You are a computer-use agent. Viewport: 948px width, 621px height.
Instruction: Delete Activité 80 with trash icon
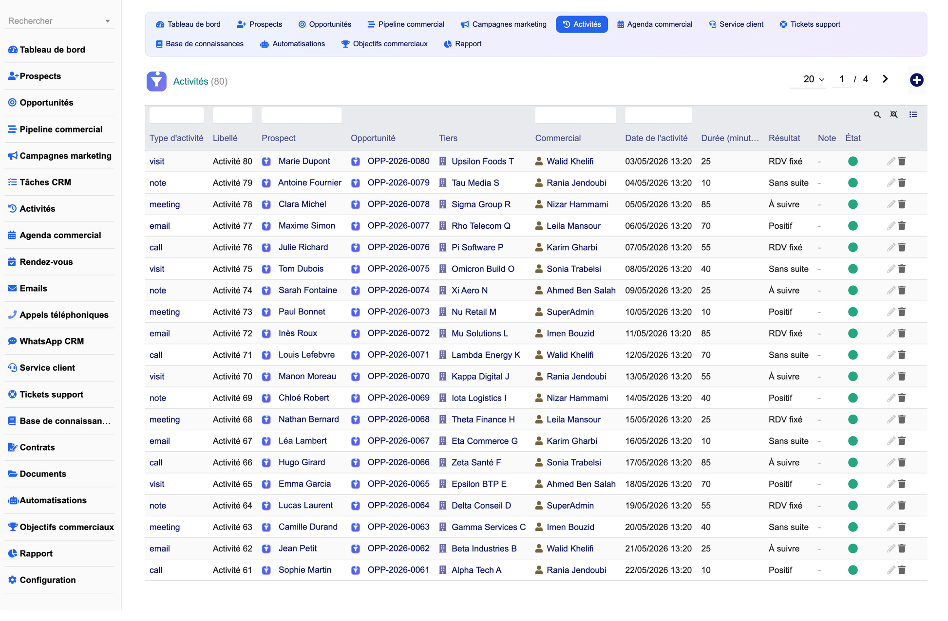point(902,161)
